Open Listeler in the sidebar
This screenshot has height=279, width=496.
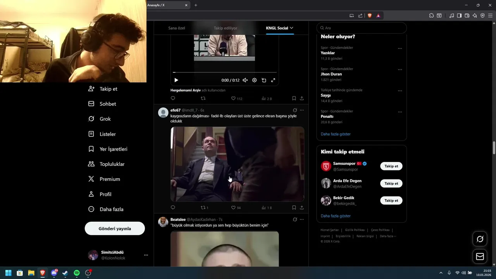click(x=102, y=134)
